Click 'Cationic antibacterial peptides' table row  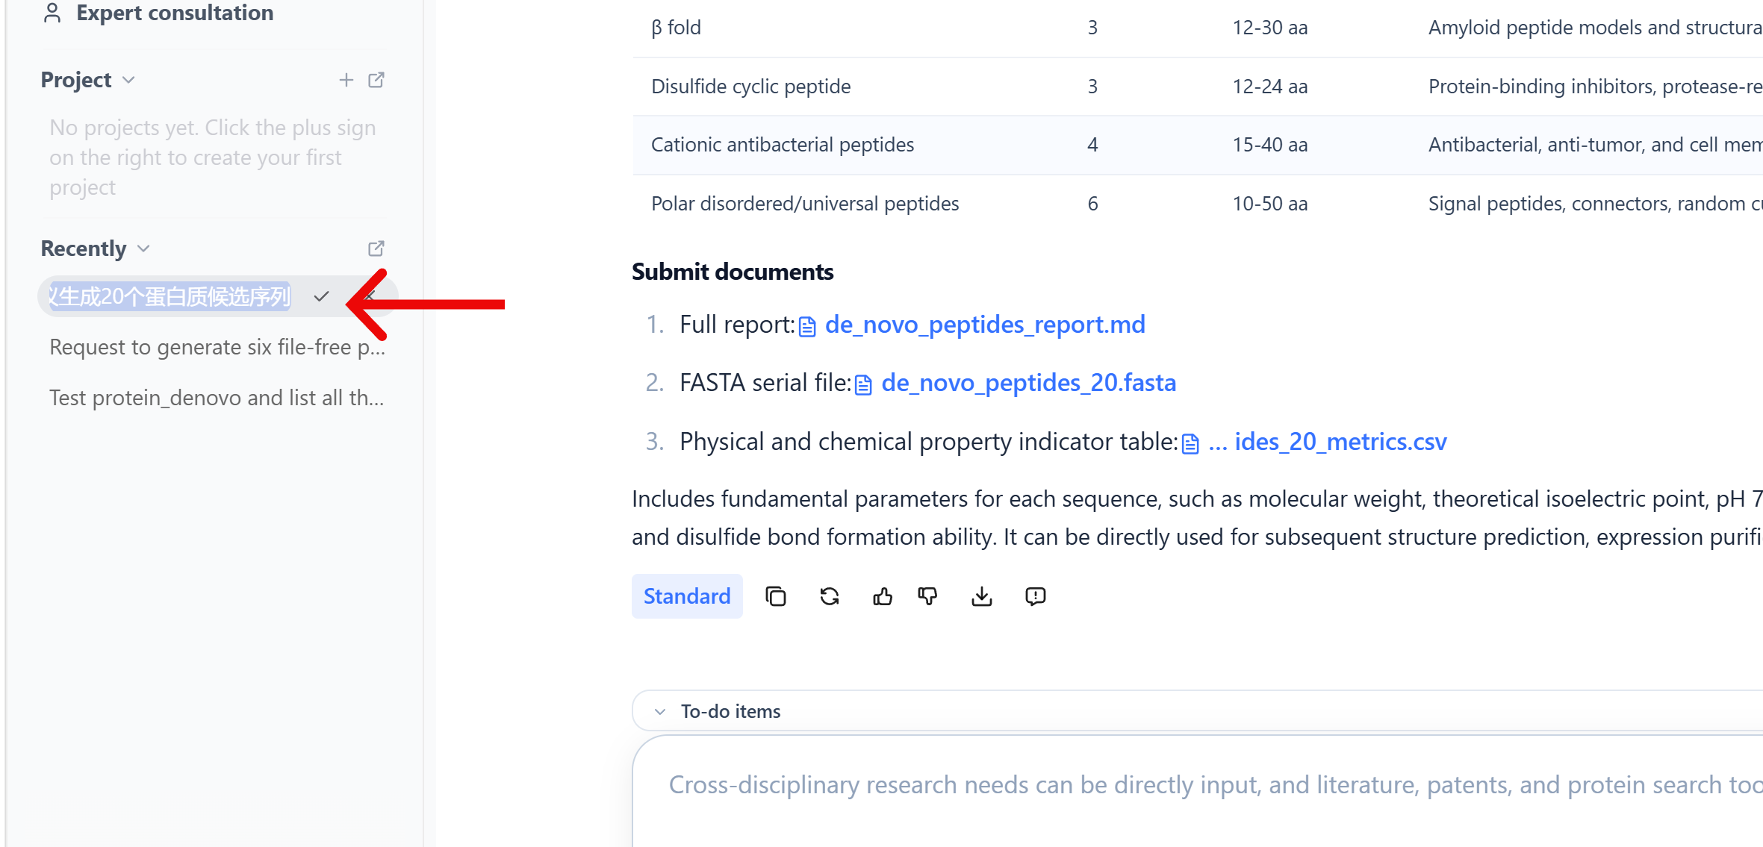click(1198, 145)
